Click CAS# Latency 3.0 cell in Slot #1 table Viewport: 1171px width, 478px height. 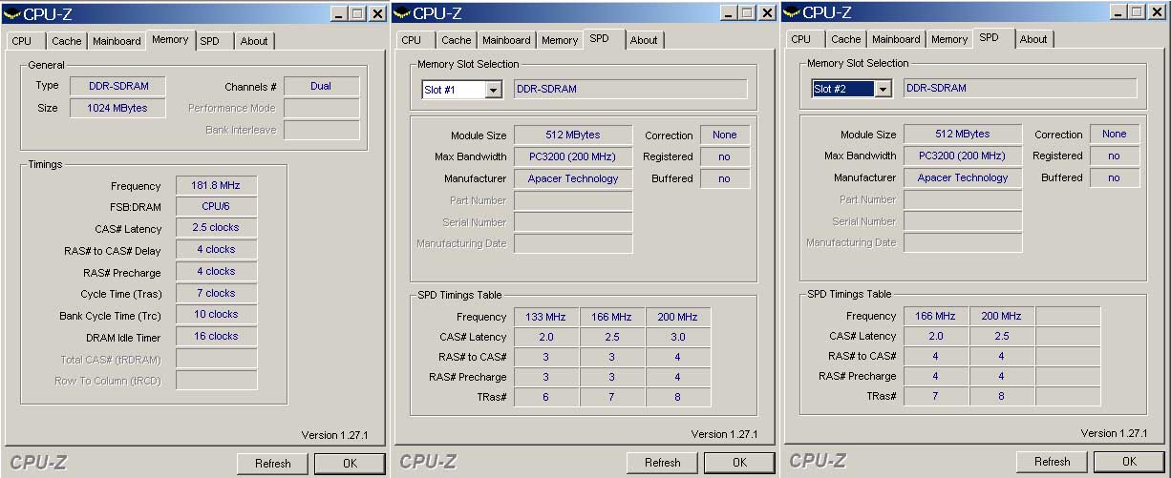point(678,337)
